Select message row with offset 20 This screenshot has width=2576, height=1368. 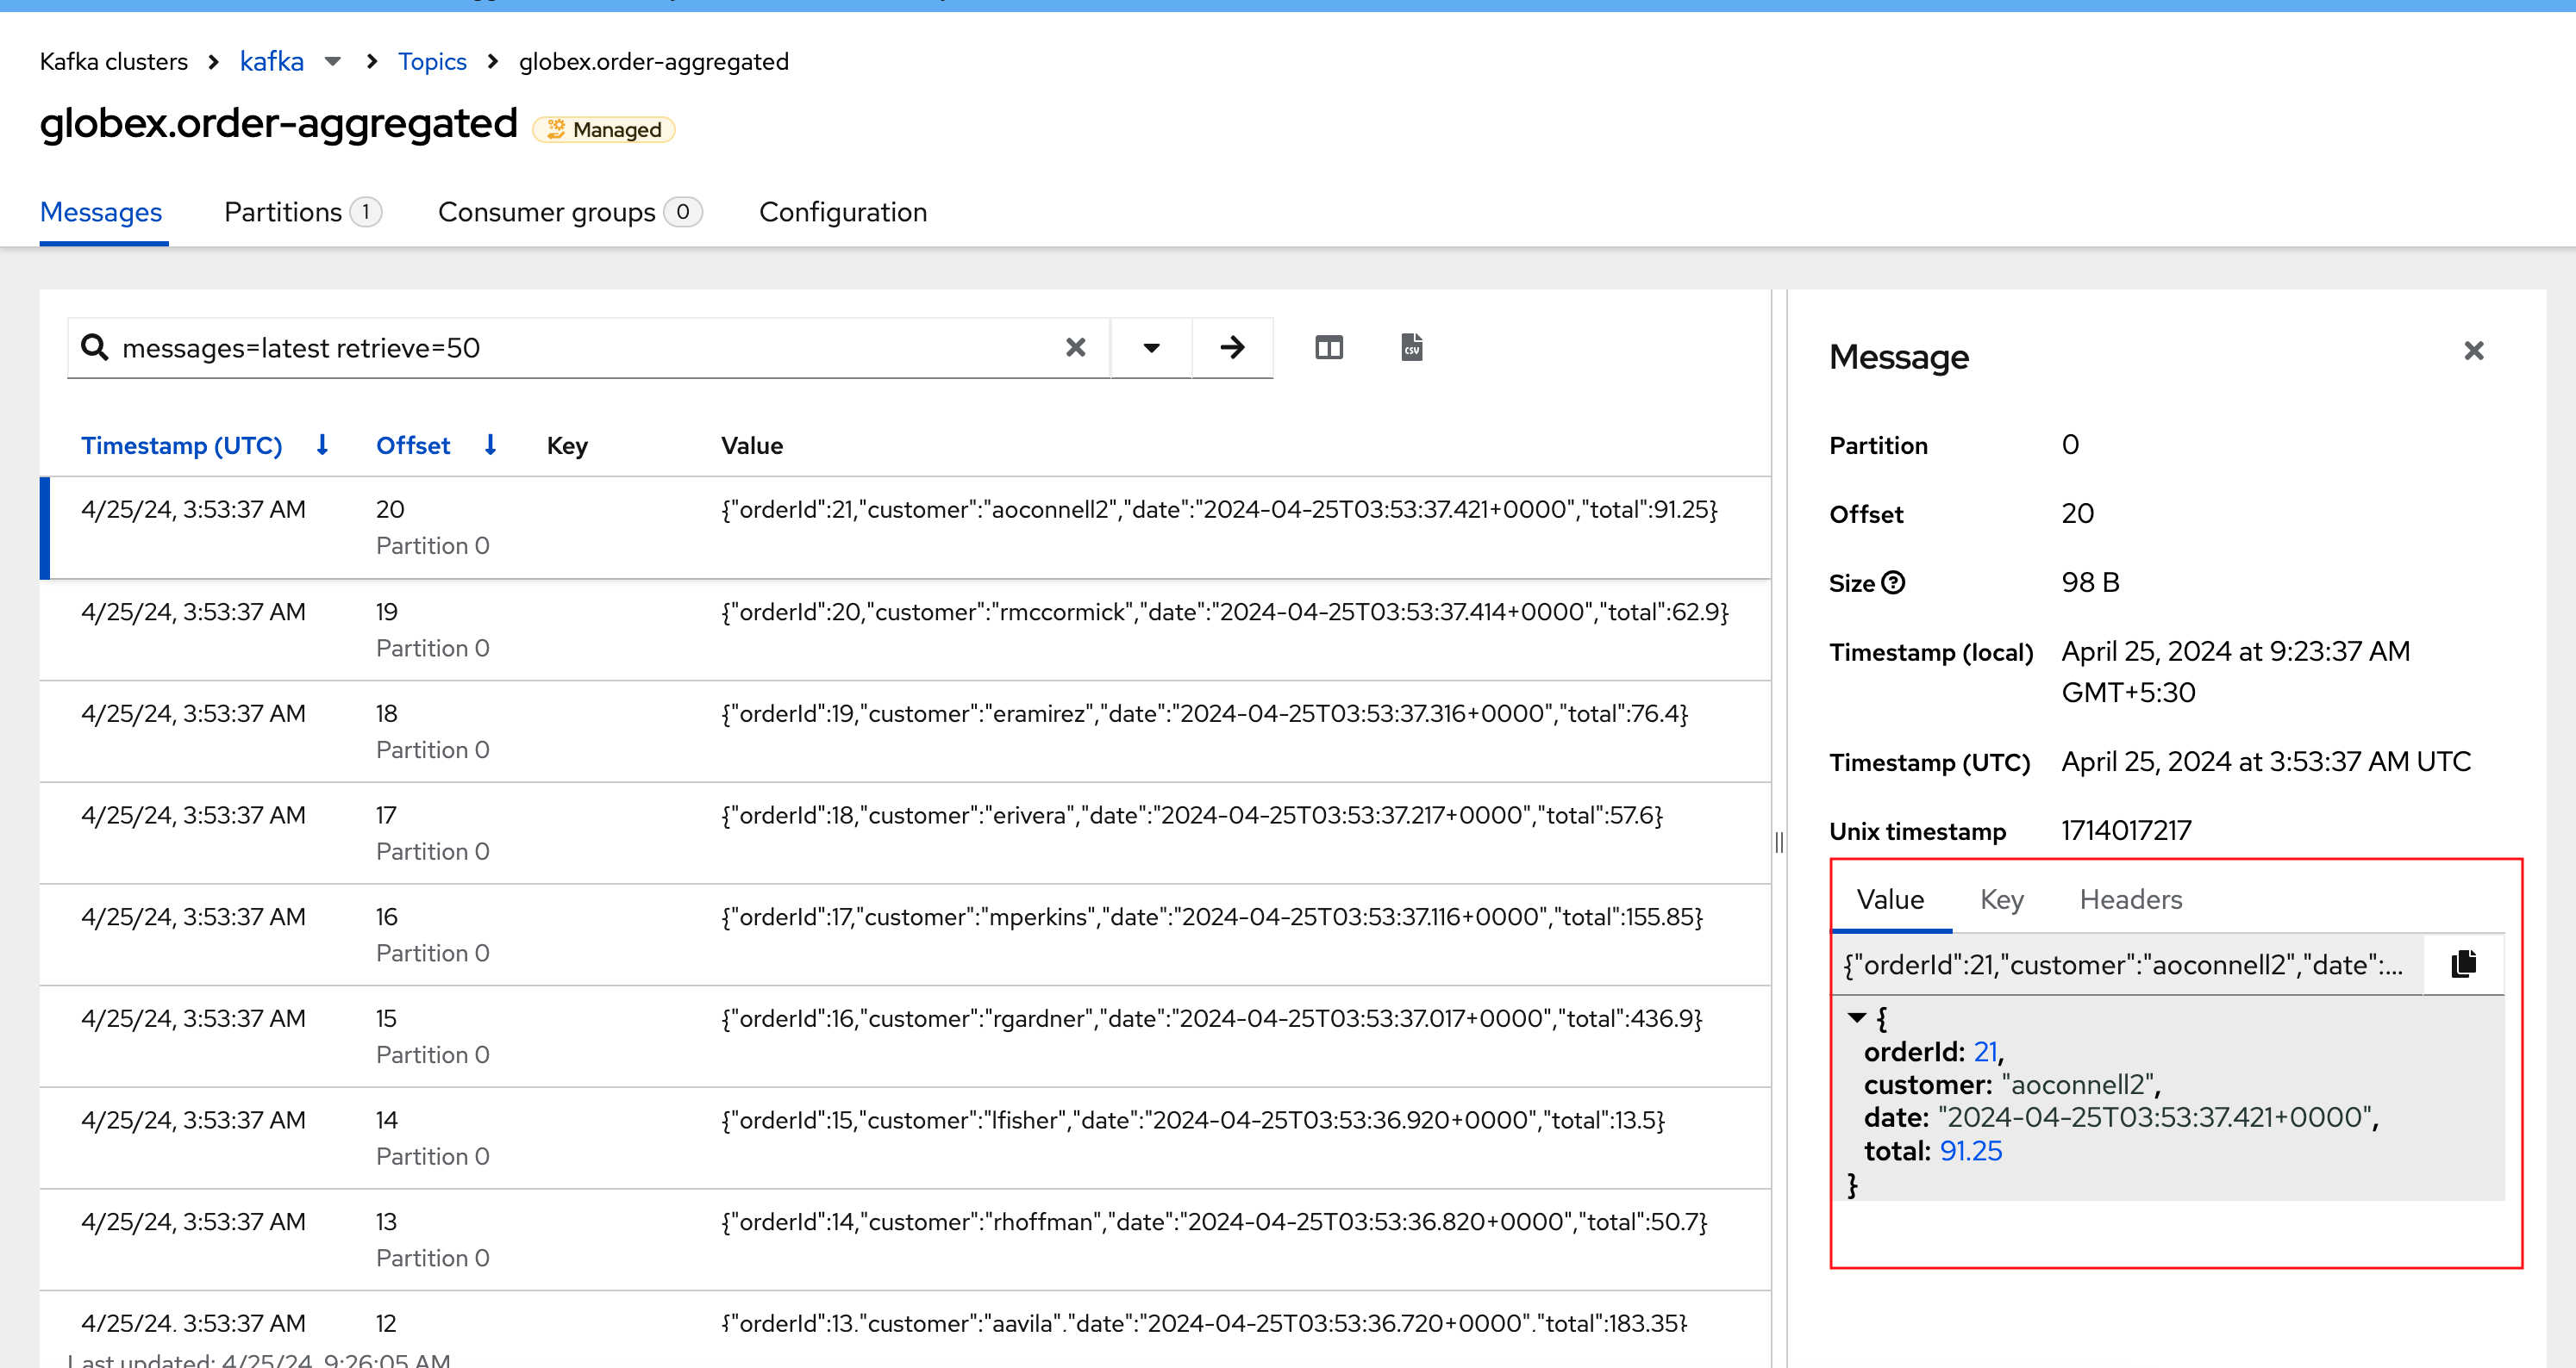[x=905, y=527]
